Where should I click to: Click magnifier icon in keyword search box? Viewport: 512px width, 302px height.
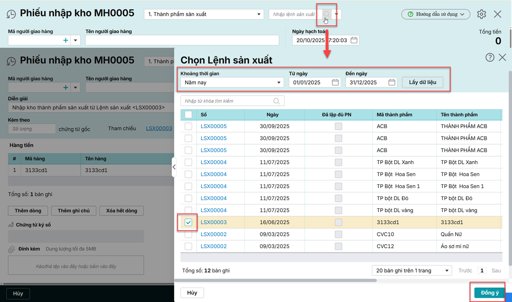(276, 101)
